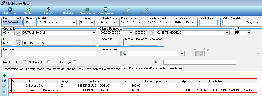Image resolution: width=262 pixels, height=96 pixels.
Task: Toggle the Gera Retenção checkbox
Action: click(x=74, y=62)
